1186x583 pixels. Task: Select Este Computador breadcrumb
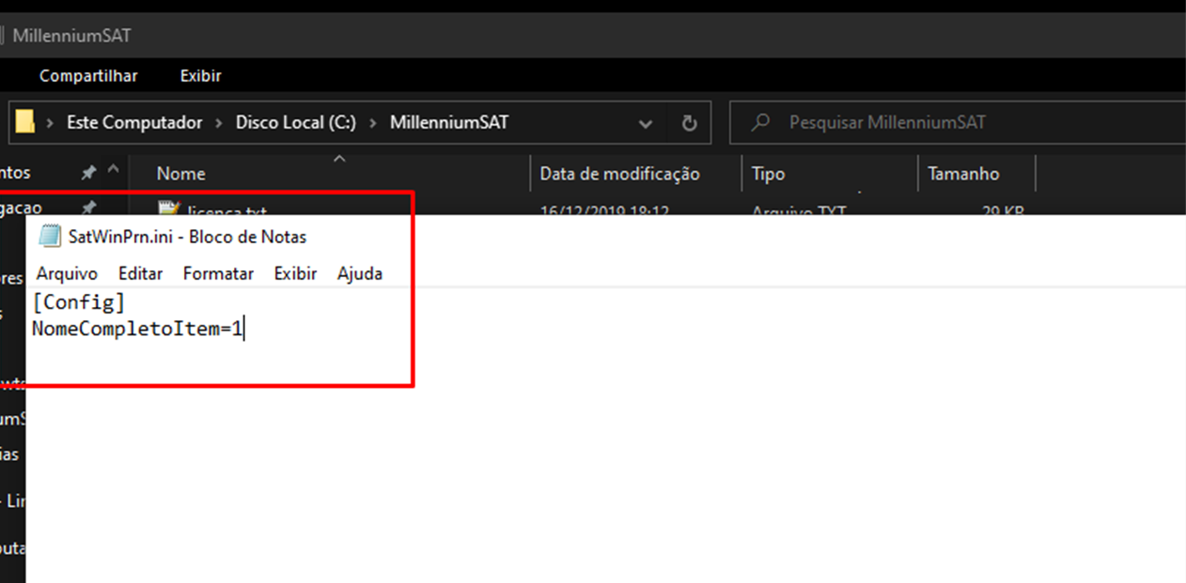click(134, 123)
